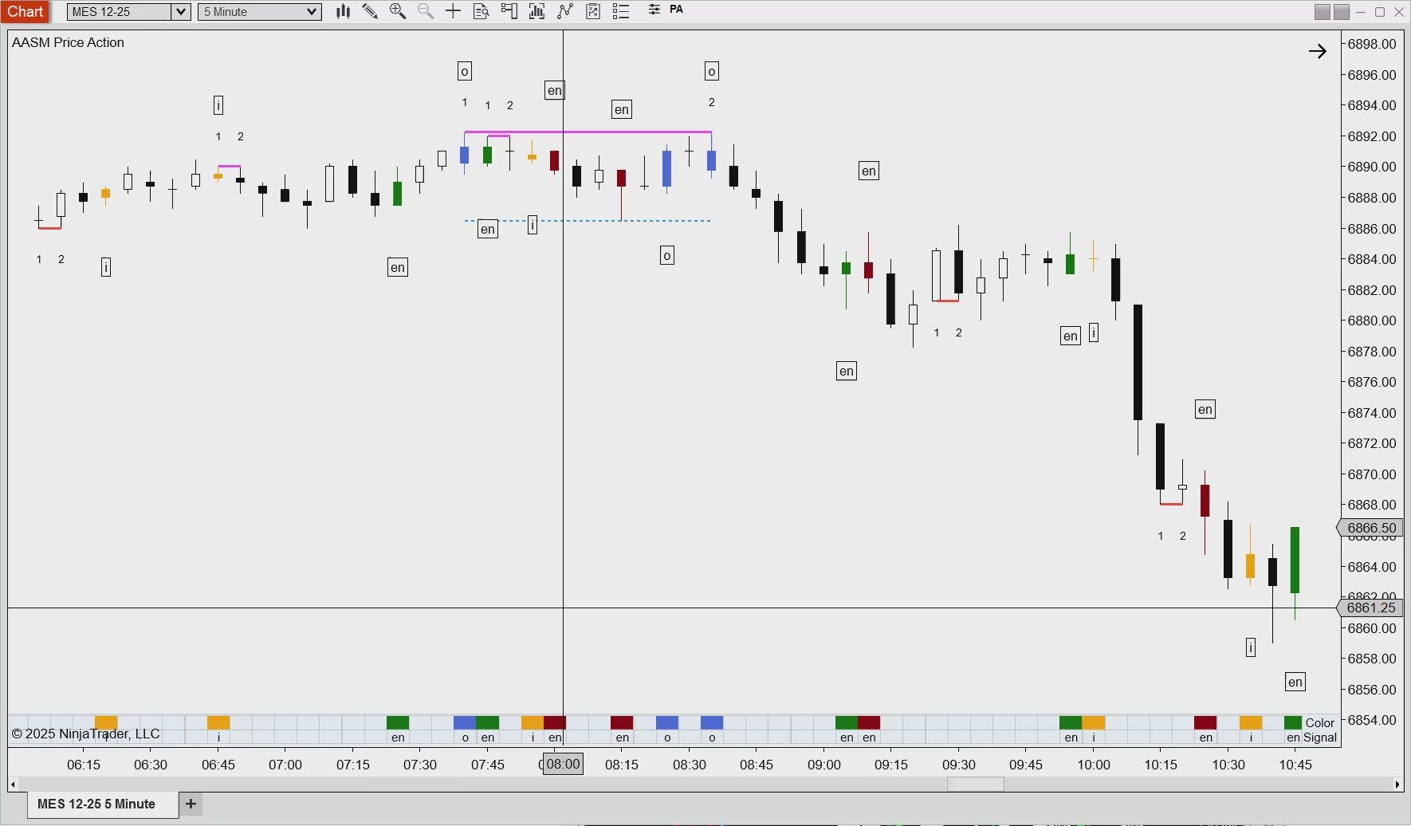Viewport: 1411px width, 826px height.
Task: Click the PA toolbar button
Action: (x=676, y=10)
